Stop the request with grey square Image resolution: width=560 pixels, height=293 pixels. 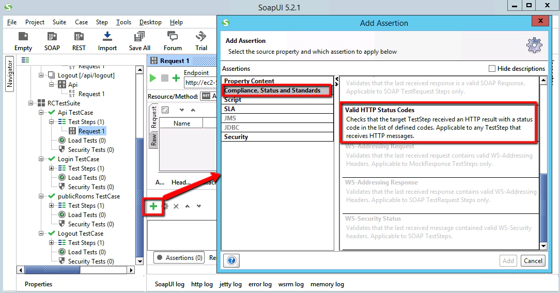(x=165, y=78)
